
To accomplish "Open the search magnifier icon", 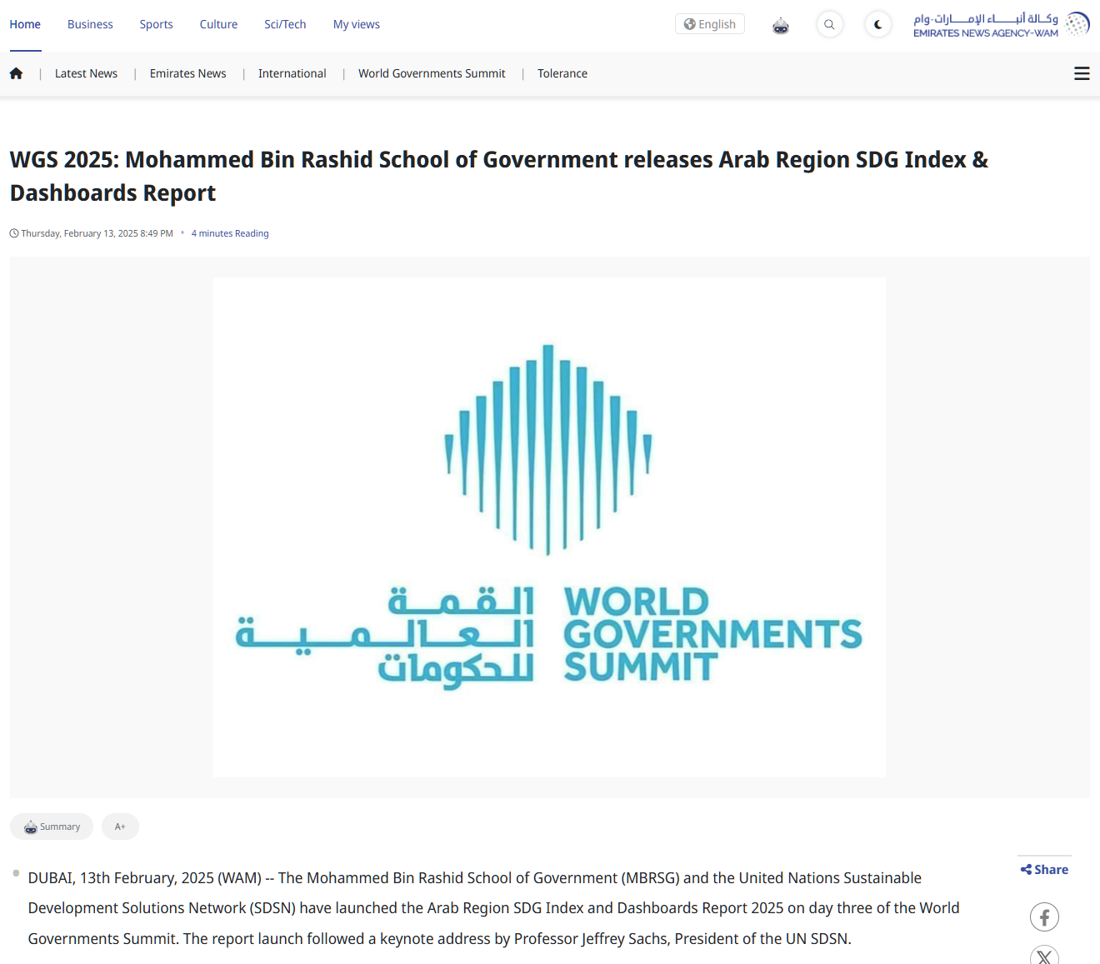I will click(829, 25).
